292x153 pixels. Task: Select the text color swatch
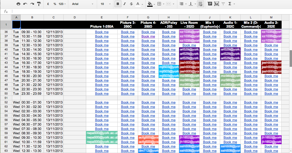pos(138,4)
